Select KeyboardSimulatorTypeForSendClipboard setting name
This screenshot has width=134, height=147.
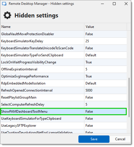tap(32, 55)
